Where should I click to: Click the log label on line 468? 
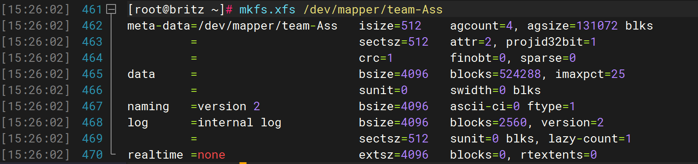(138, 122)
